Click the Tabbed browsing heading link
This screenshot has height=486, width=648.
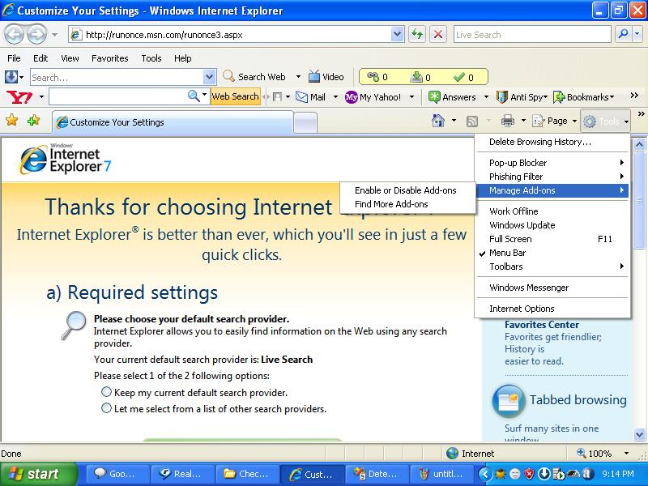[578, 400]
